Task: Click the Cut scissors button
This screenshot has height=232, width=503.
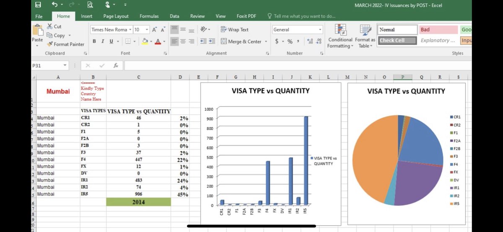Action: point(54,26)
